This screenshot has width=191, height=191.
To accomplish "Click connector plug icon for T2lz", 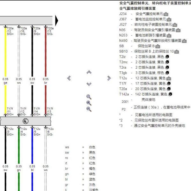I will [x=167, y=57].
